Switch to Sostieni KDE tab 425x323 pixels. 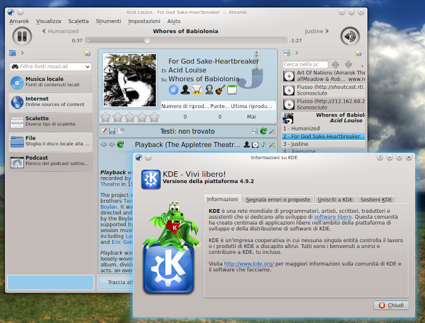pyautogui.click(x=376, y=200)
